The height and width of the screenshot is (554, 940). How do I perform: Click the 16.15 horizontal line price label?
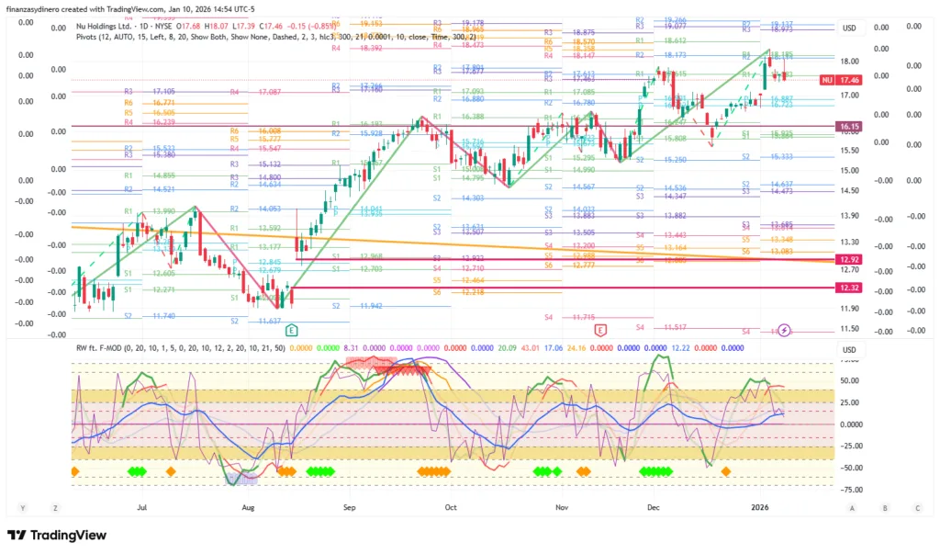pos(848,126)
